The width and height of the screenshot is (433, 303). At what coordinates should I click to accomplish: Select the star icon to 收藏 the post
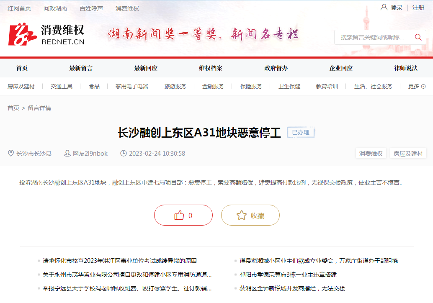[241, 215]
